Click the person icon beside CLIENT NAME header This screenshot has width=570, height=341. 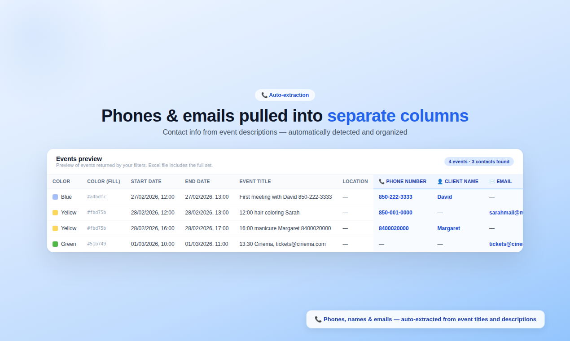439,181
